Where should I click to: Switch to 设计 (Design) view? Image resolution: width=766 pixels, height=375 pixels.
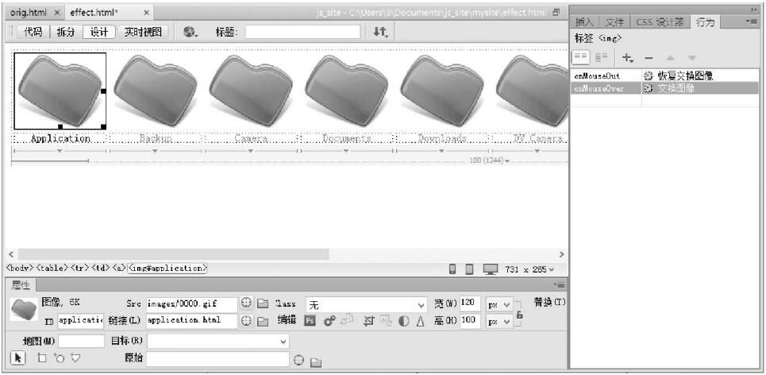pos(98,32)
